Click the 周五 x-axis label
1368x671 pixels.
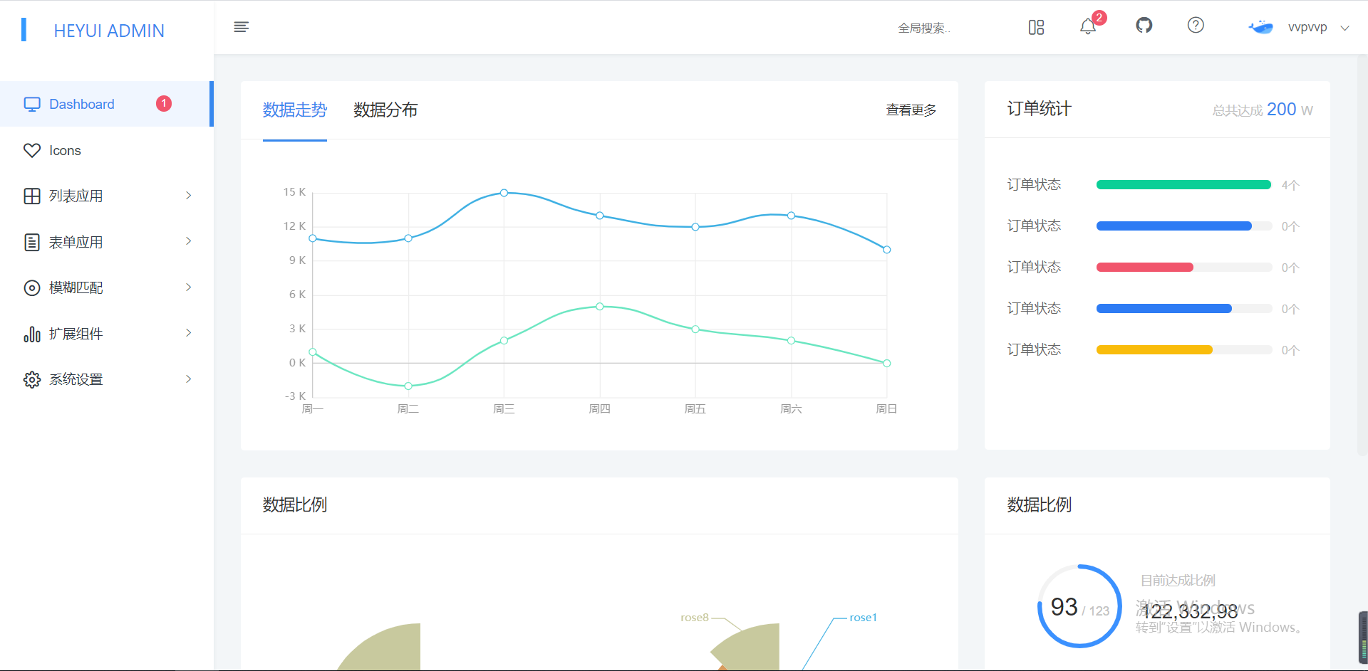695,409
